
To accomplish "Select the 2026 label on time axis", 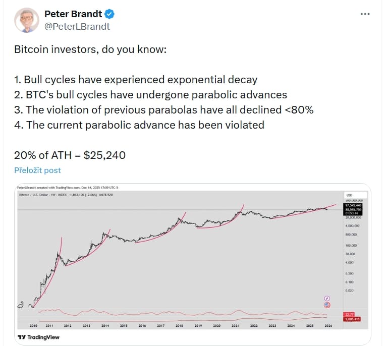I will pyautogui.click(x=328, y=326).
